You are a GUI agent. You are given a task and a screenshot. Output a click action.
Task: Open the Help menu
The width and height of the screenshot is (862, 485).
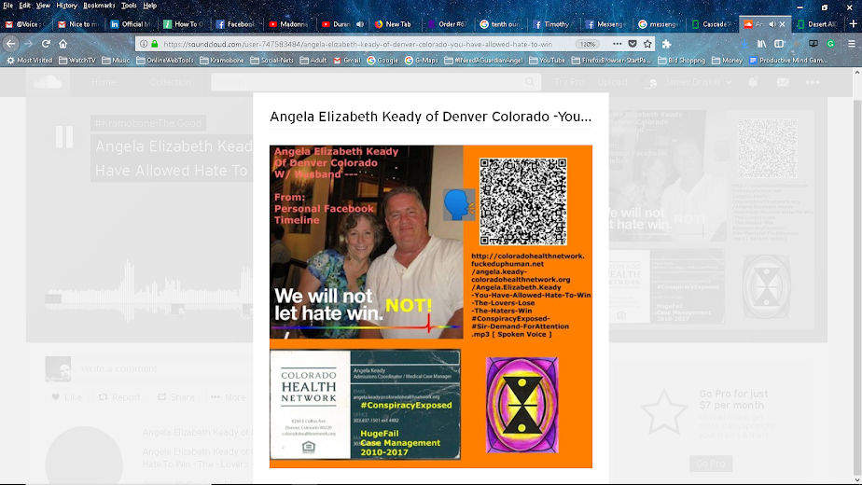(x=149, y=6)
